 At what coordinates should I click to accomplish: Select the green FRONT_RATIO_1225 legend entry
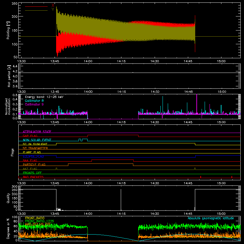click(40, 221)
